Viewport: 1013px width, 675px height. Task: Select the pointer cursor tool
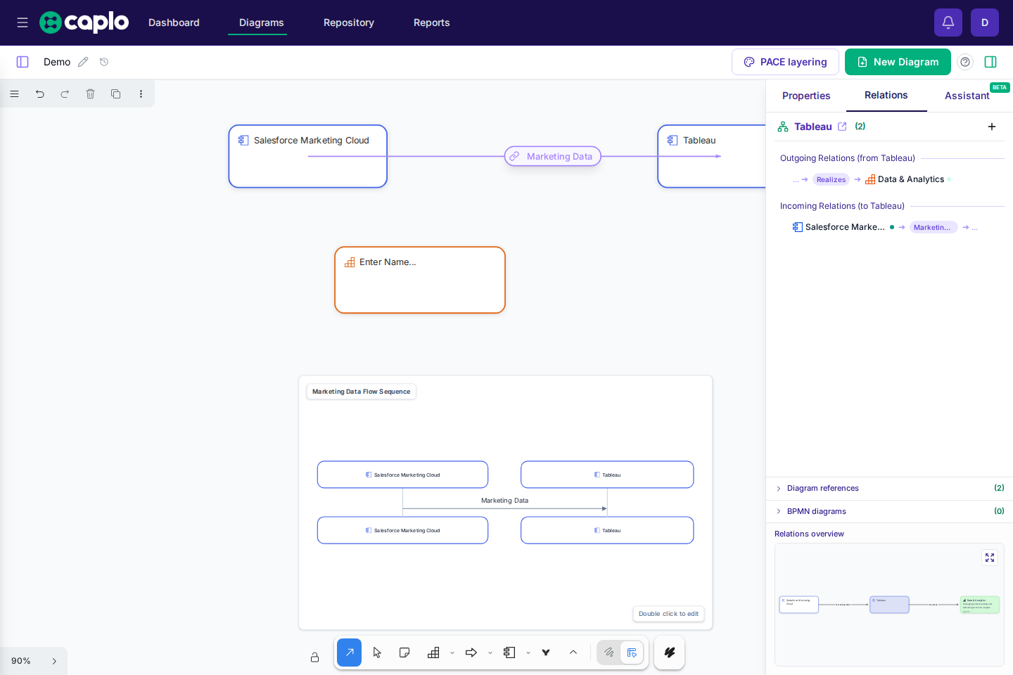tap(377, 652)
